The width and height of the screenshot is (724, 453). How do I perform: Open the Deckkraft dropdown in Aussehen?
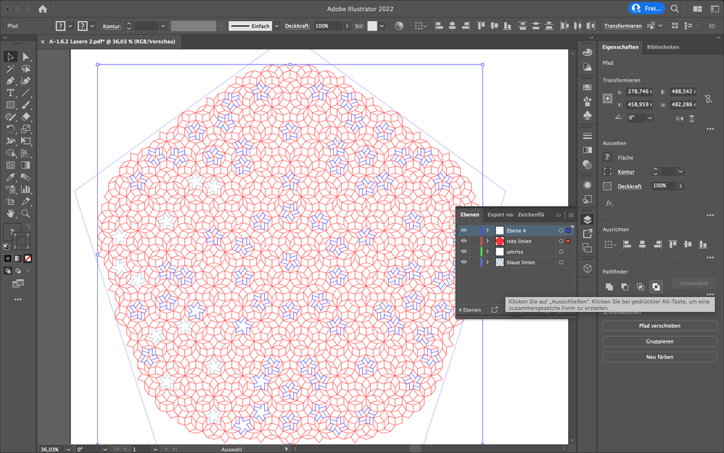click(x=680, y=186)
